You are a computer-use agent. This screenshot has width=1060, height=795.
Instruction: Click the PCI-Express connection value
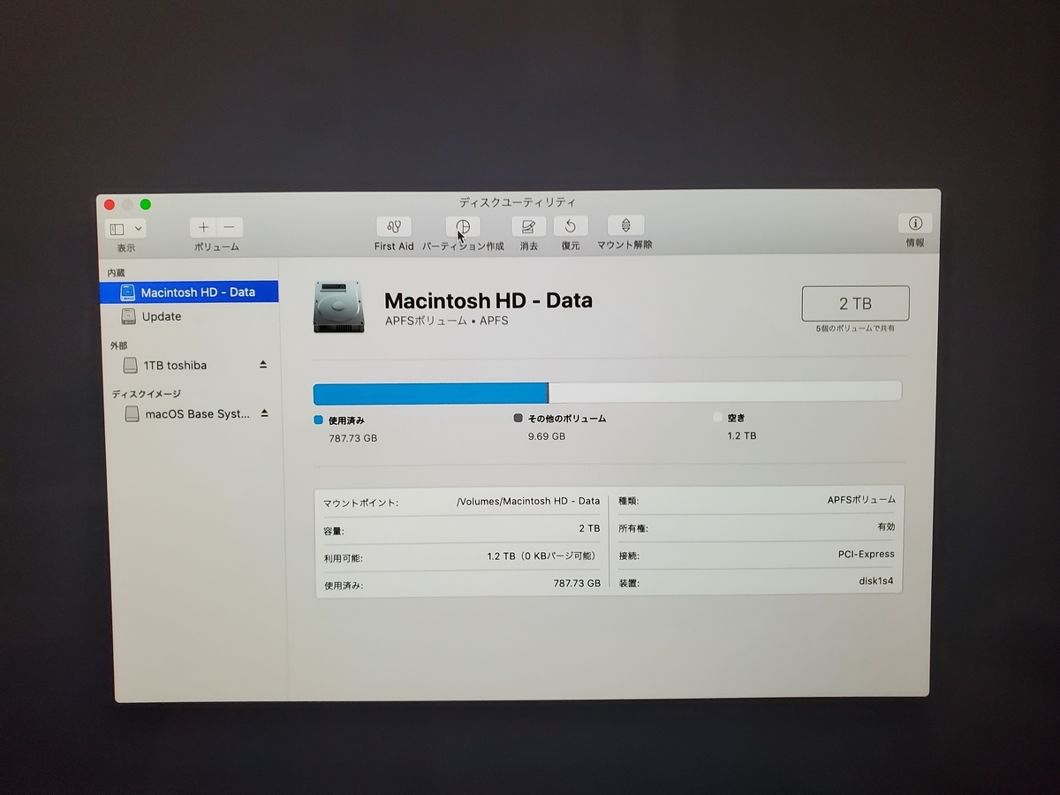(867, 554)
